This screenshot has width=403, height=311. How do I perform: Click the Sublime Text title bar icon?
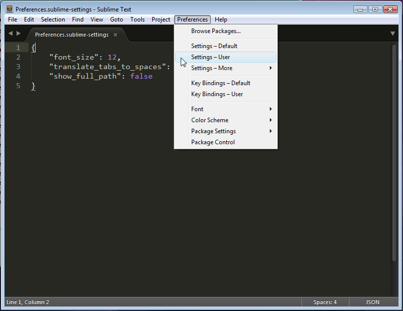point(9,9)
